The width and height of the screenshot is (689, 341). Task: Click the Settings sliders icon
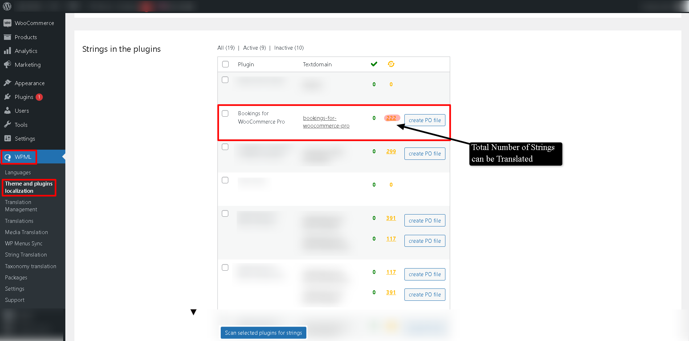[7, 138]
